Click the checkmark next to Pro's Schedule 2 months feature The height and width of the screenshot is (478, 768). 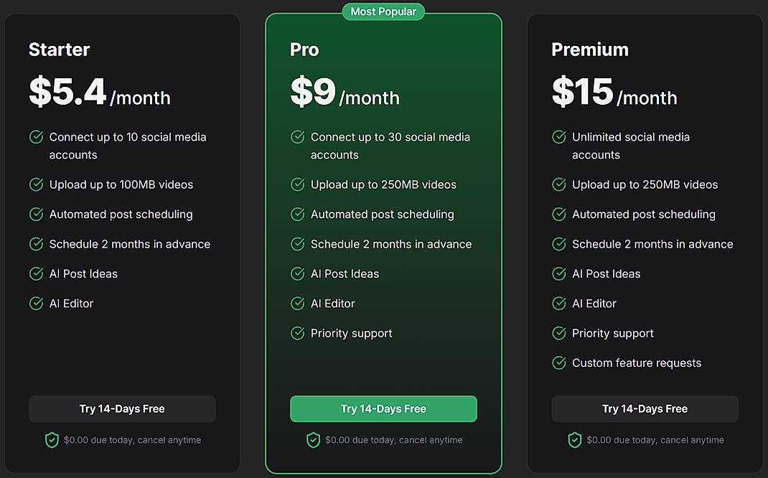pyautogui.click(x=297, y=244)
